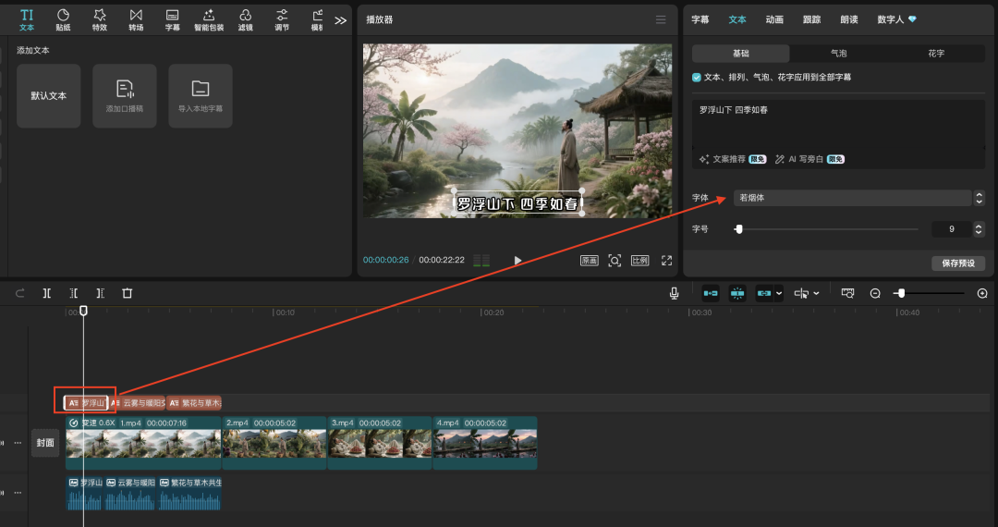The height and width of the screenshot is (527, 998).
Task: Toggle auto snapping in timeline
Action: [737, 293]
